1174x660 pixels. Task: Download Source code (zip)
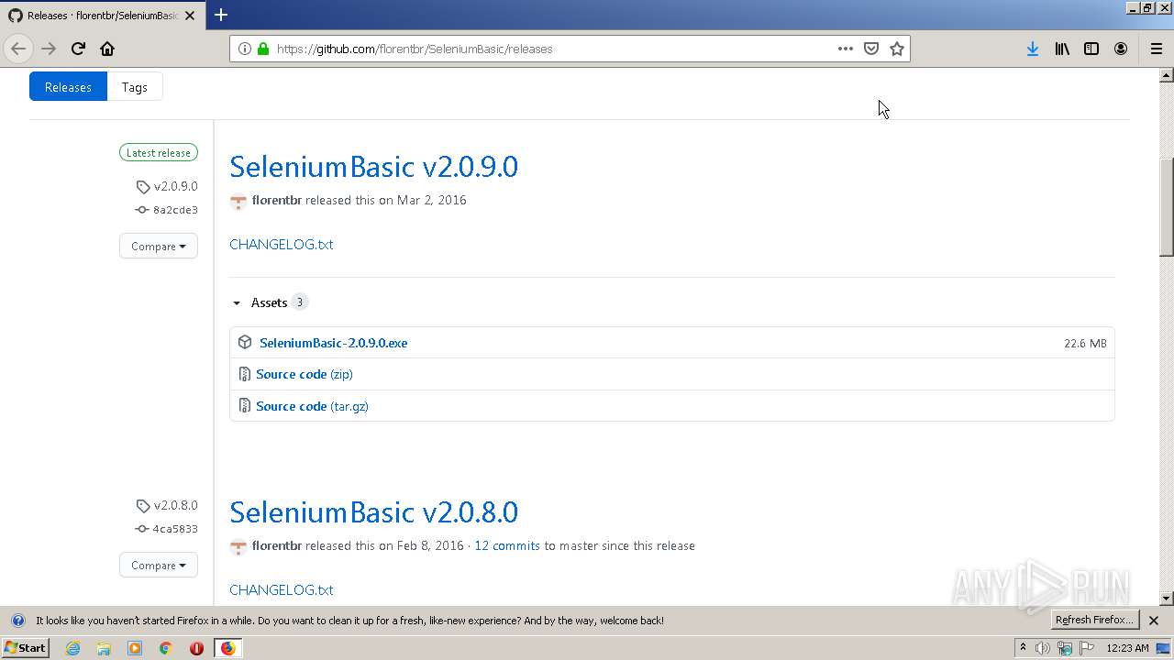pyautogui.click(x=304, y=374)
